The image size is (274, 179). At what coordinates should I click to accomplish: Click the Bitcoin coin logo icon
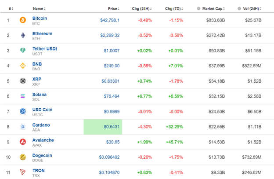23,20
